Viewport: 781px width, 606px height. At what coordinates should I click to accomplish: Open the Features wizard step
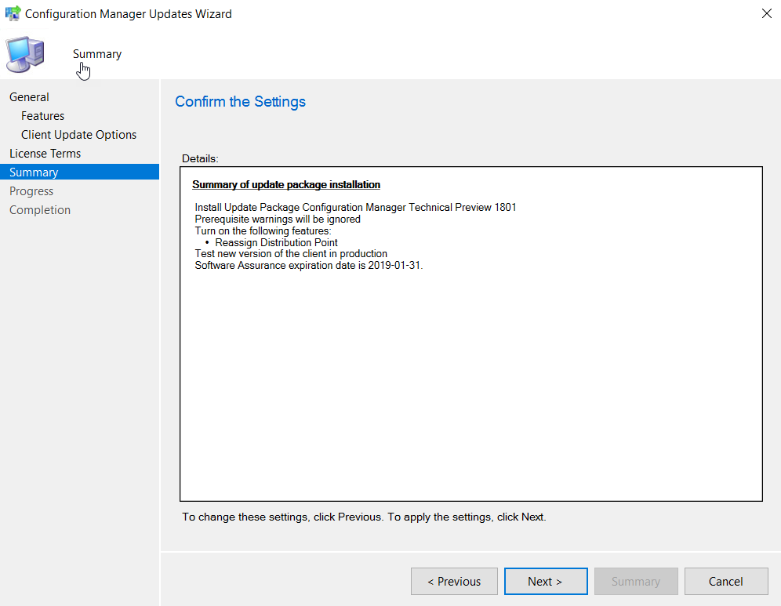coord(43,116)
